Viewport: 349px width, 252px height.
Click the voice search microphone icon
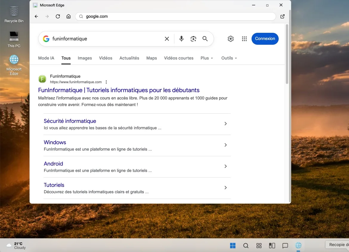click(181, 39)
